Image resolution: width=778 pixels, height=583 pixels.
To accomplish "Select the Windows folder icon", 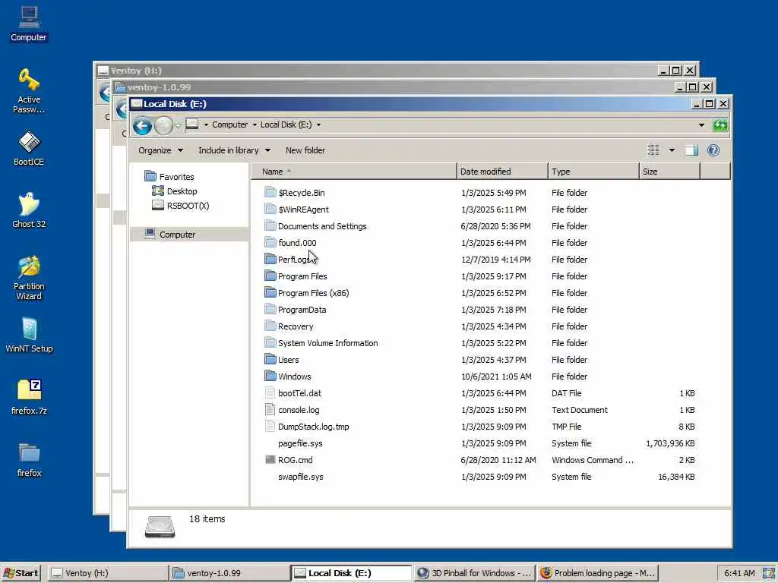I will [270, 377].
